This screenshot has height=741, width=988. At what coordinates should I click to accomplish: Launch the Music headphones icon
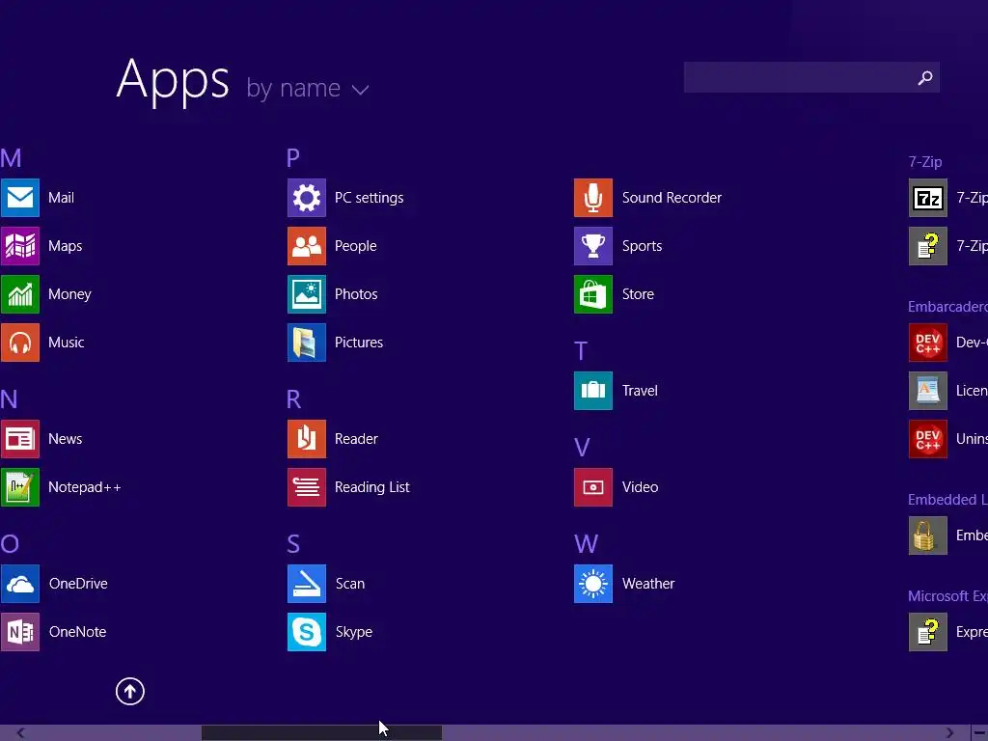pyautogui.click(x=19, y=343)
